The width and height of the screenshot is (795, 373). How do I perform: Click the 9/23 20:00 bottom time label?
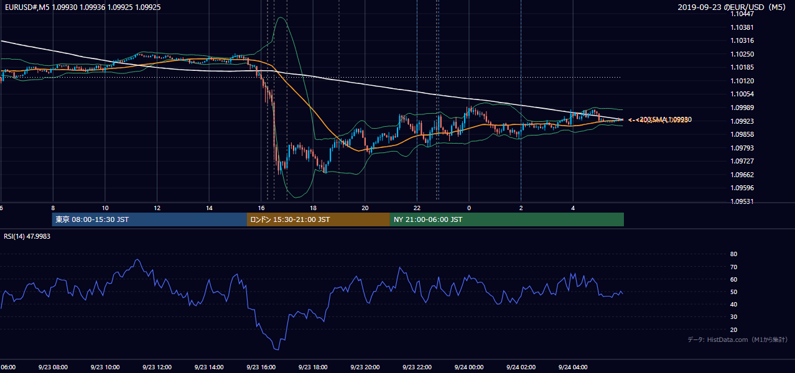(x=365, y=367)
